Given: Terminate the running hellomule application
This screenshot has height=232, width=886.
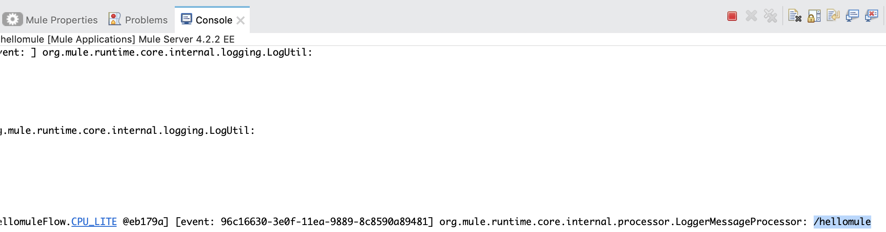Looking at the screenshot, I should point(732,17).
